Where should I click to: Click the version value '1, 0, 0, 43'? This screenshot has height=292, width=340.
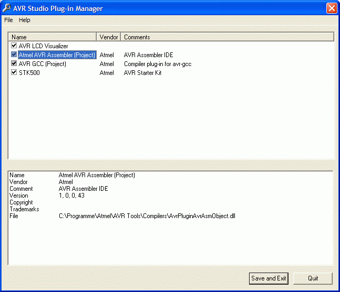(71, 196)
